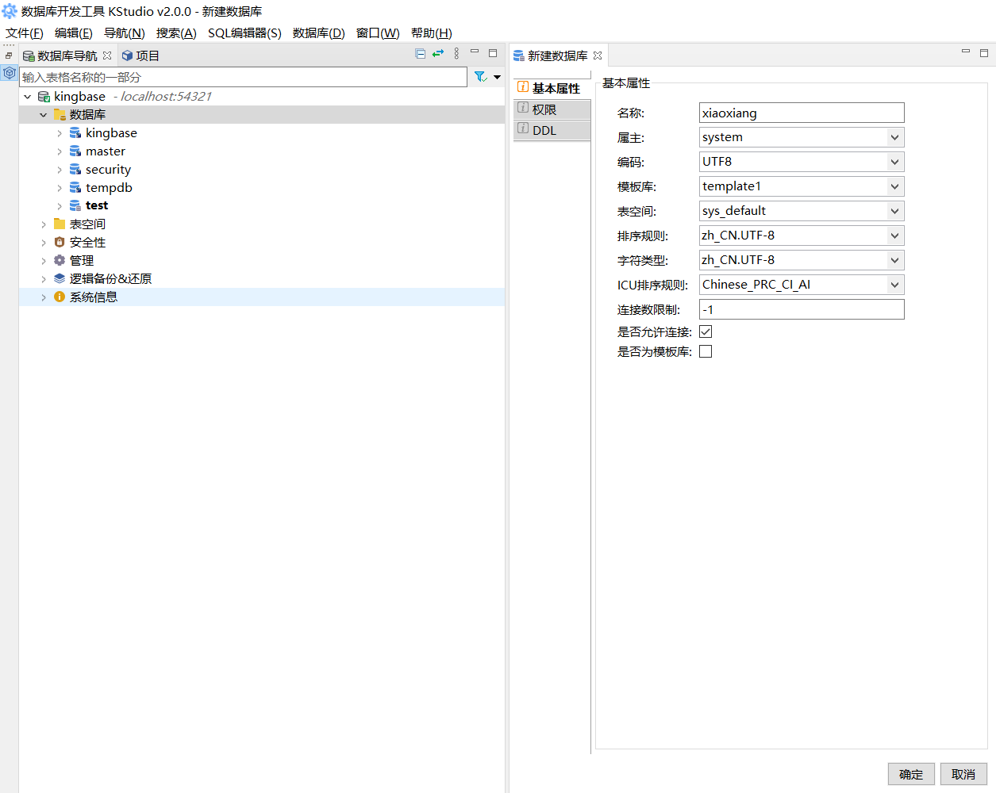Image resolution: width=996 pixels, height=793 pixels.
Task: Click the security database icon
Action: (x=75, y=170)
